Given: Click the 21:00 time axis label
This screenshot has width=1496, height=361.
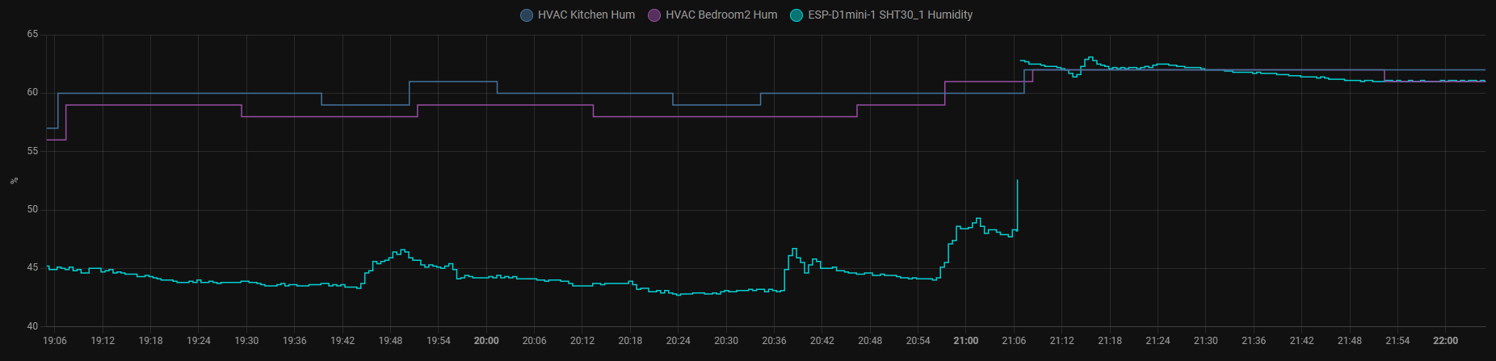Looking at the screenshot, I should [966, 341].
